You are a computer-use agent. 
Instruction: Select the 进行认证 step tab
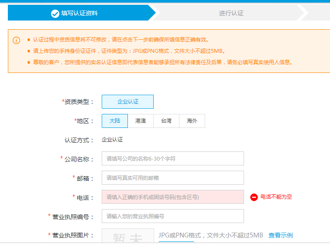click(231, 13)
